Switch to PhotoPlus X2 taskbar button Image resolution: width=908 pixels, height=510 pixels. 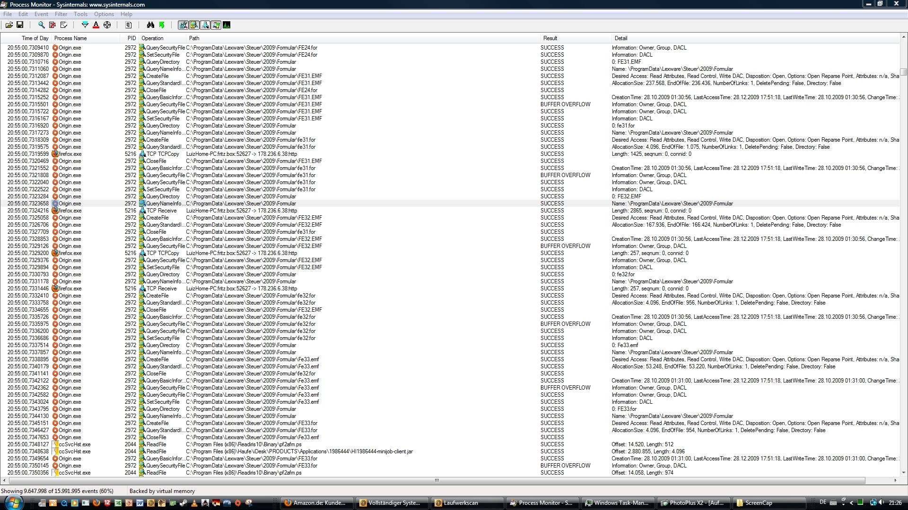(694, 503)
